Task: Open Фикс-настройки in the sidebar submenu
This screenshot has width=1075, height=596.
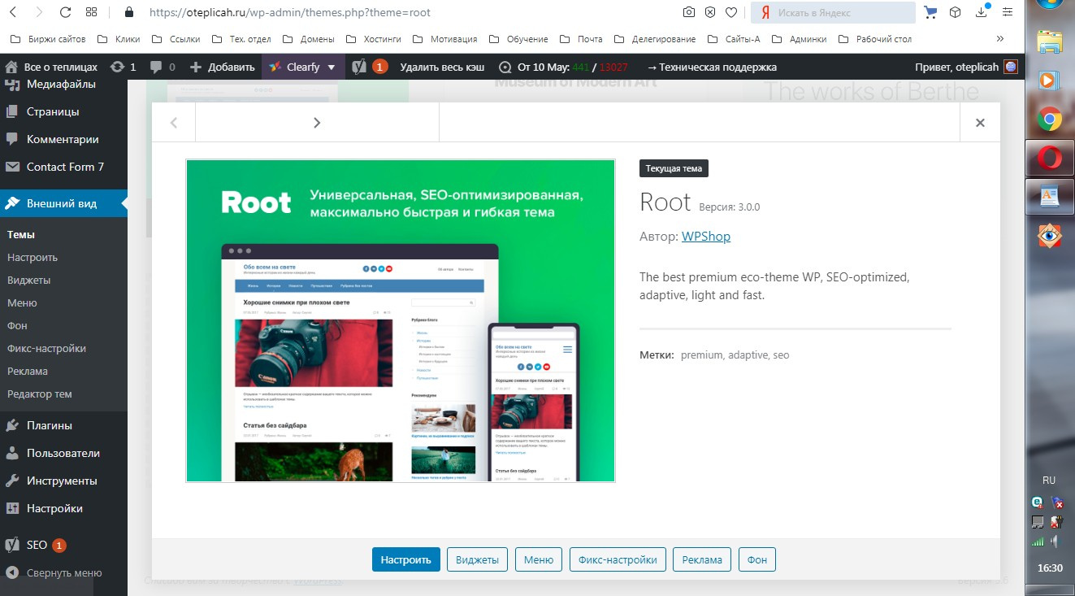Action: 46,348
